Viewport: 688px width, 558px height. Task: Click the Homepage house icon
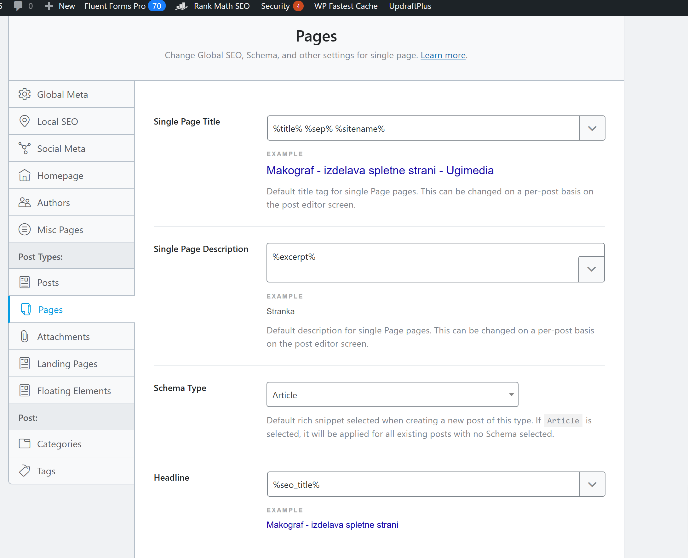(x=25, y=176)
